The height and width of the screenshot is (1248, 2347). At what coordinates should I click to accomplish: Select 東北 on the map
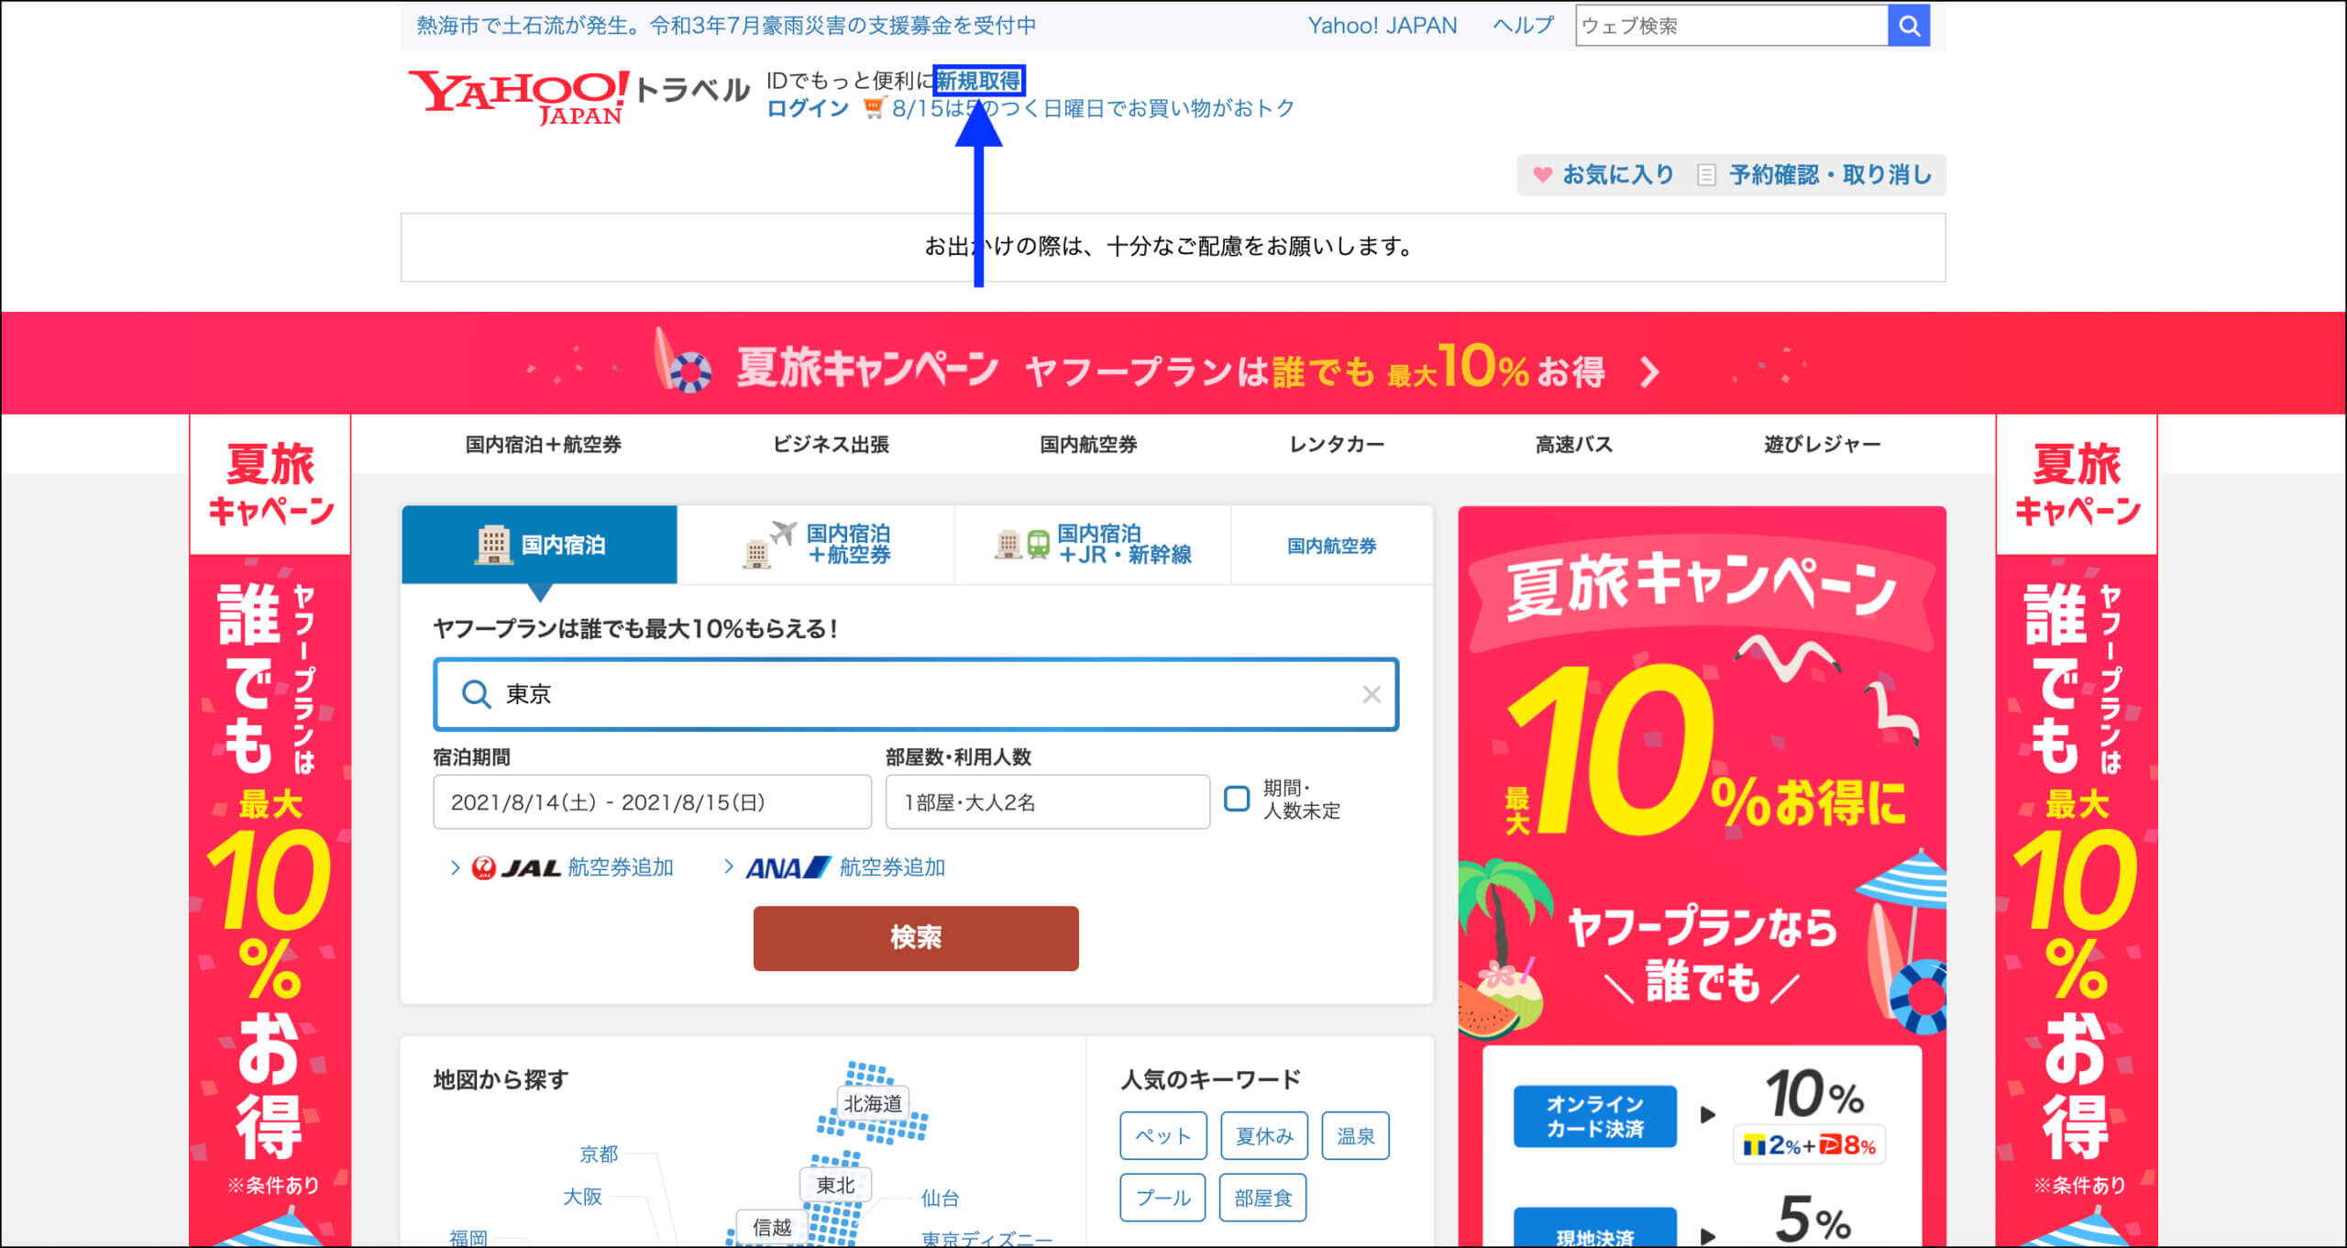(835, 1185)
